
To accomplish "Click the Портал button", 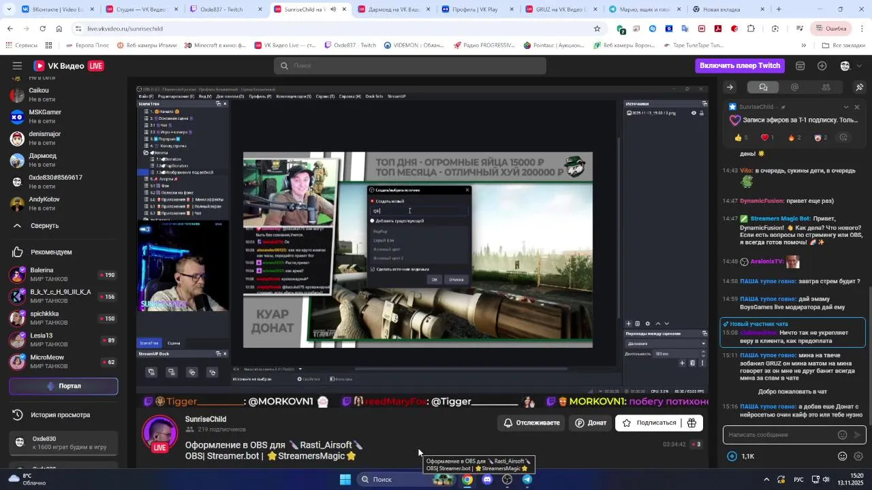I will tap(63, 386).
